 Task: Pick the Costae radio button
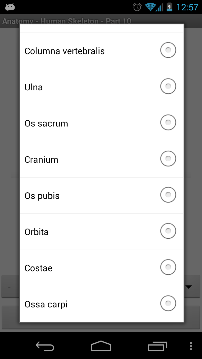tap(168, 267)
